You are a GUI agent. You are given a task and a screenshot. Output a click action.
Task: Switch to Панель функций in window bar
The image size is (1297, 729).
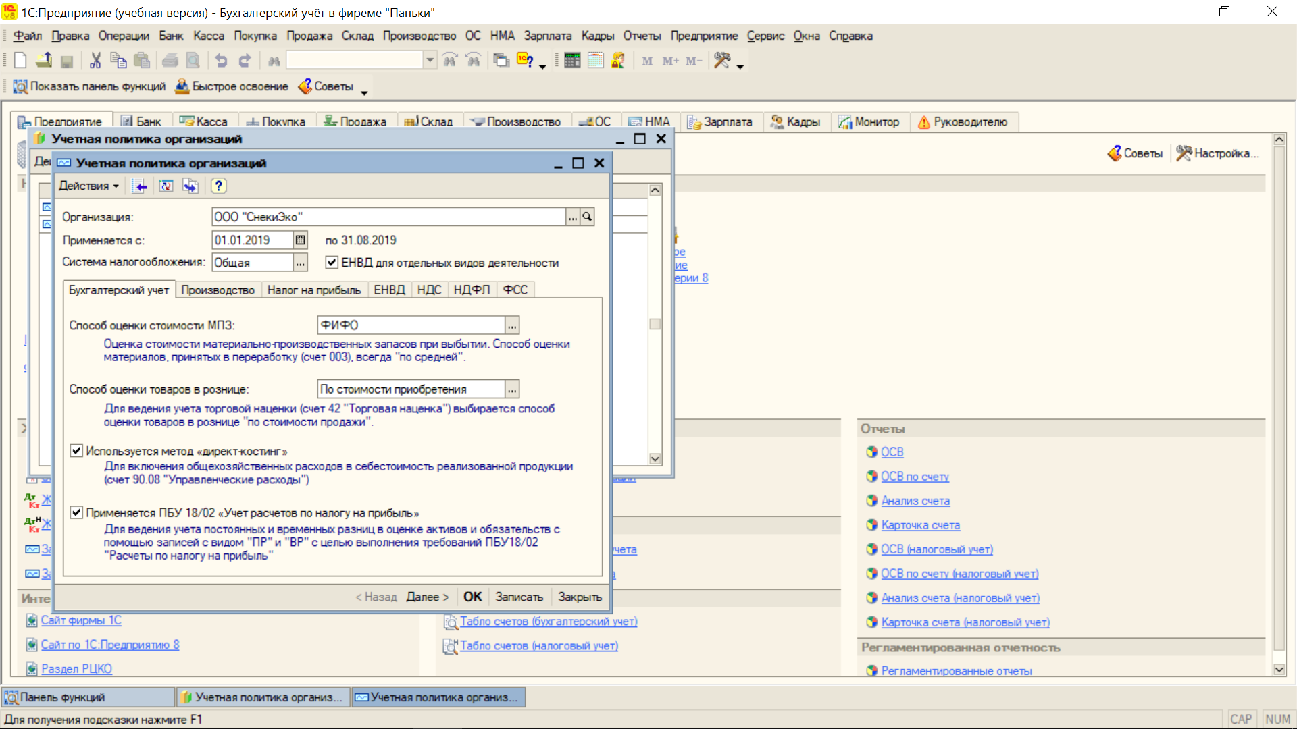[88, 697]
